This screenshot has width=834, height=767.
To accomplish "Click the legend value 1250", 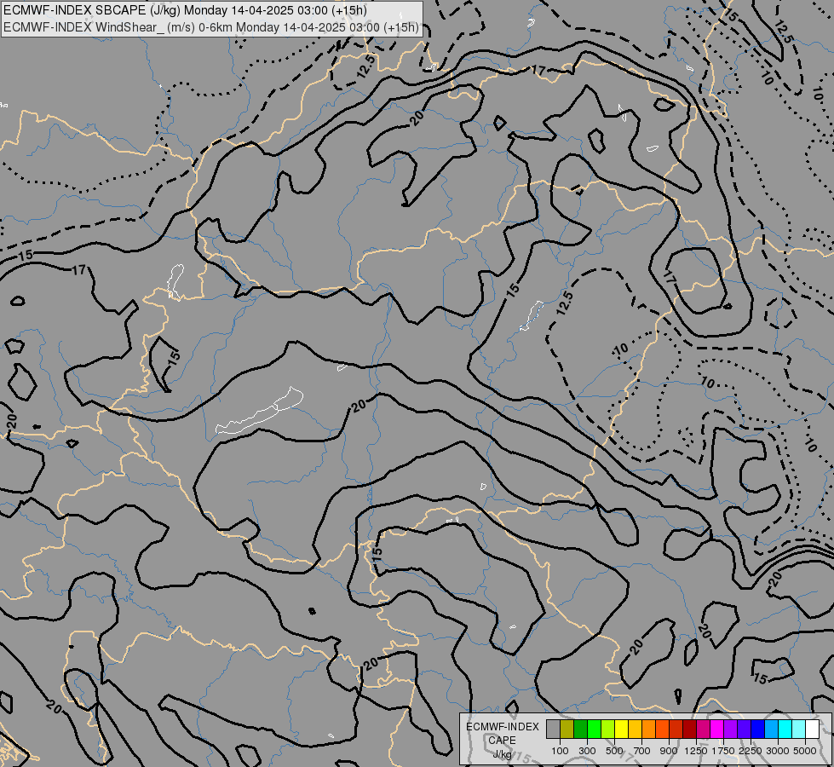I will pyautogui.click(x=696, y=751).
